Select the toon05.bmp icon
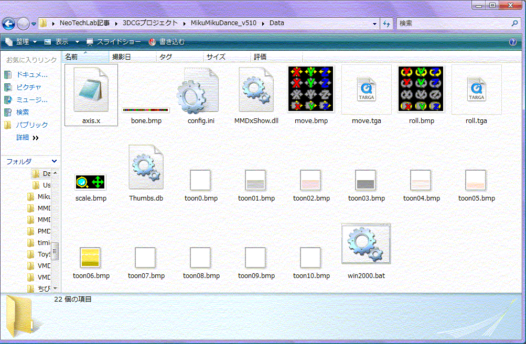The width and height of the screenshot is (526, 344). (x=475, y=180)
